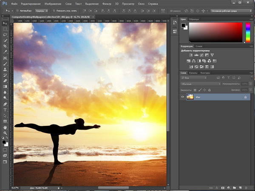The height and width of the screenshot is (191, 255).
Task: Select the Horizontal Type tool
Action: [x=5, y=109]
